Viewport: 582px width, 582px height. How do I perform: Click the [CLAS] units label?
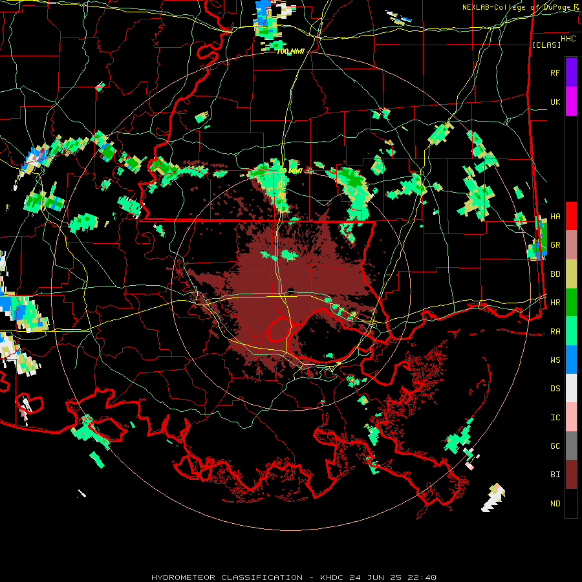coord(546,45)
